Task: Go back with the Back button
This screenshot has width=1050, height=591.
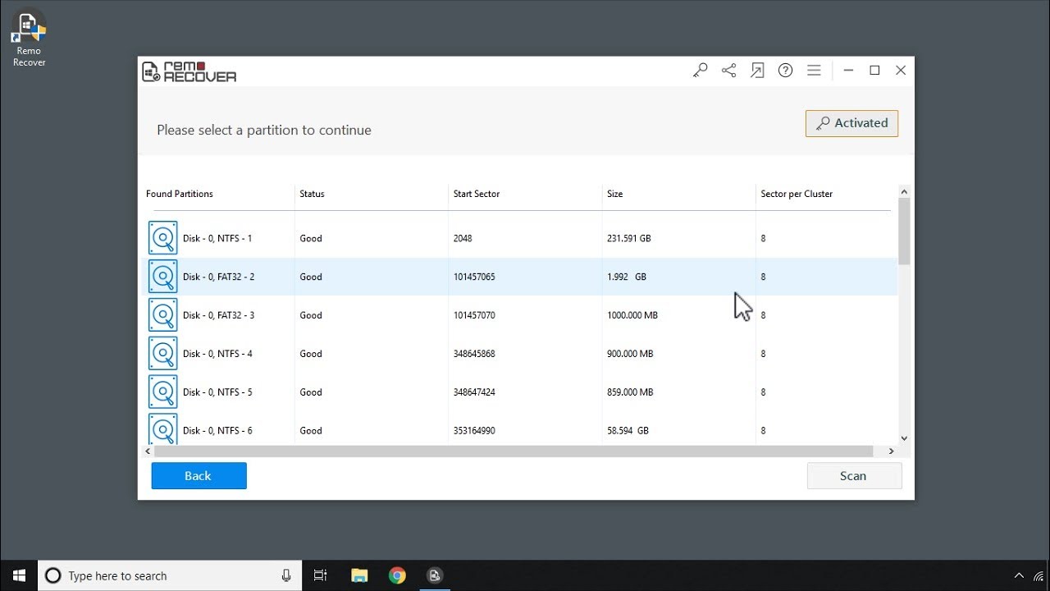Action: click(x=199, y=476)
